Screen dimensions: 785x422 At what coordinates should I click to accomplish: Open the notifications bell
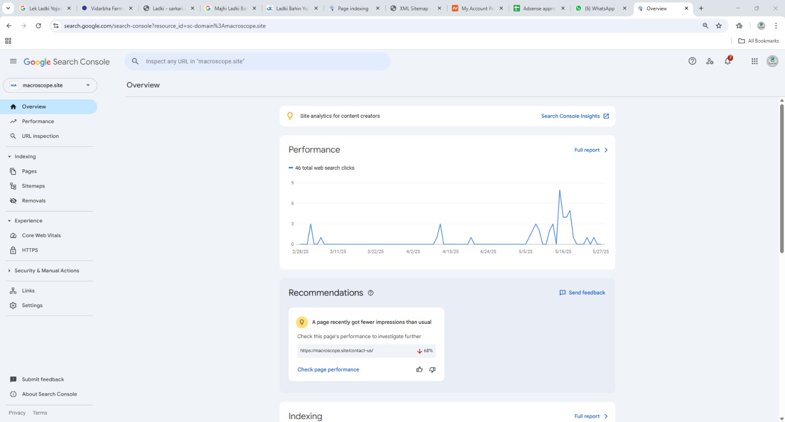(x=728, y=61)
